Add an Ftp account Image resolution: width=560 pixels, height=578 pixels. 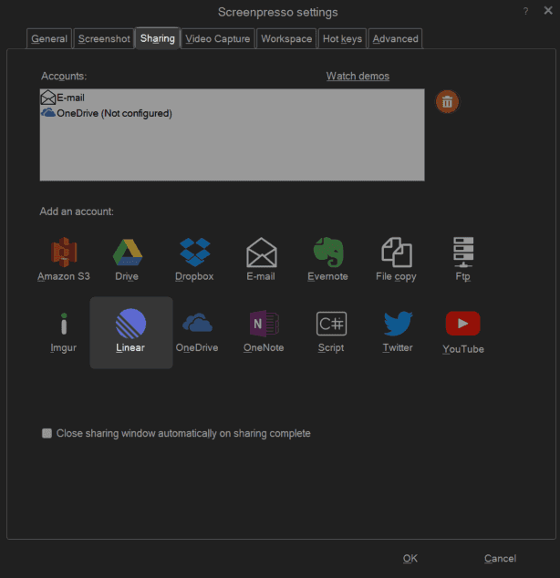463,259
